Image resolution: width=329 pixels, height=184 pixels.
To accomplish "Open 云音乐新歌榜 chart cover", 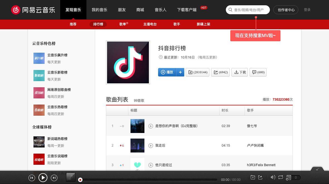I will coord(39,76).
